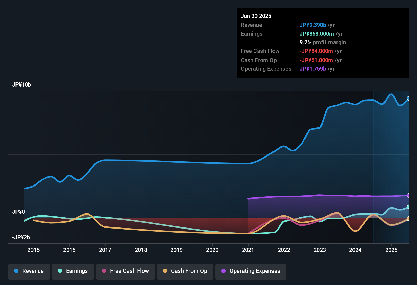This screenshot has width=417, height=285.
Task: Click the 2020 x-axis label
Action: [x=212, y=250]
